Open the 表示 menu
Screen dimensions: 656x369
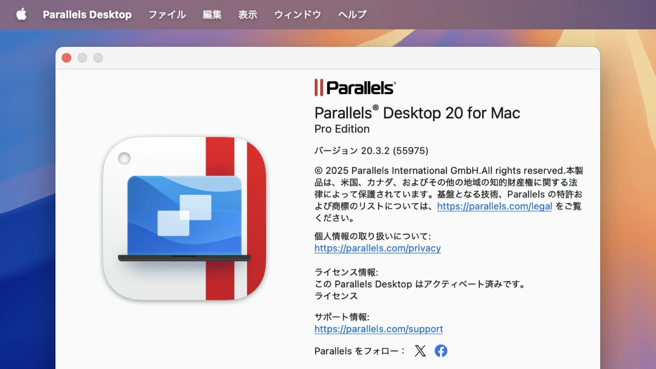coord(248,14)
